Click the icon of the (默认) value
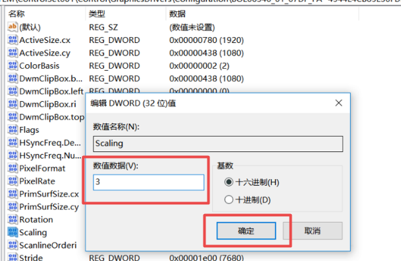 point(13,27)
